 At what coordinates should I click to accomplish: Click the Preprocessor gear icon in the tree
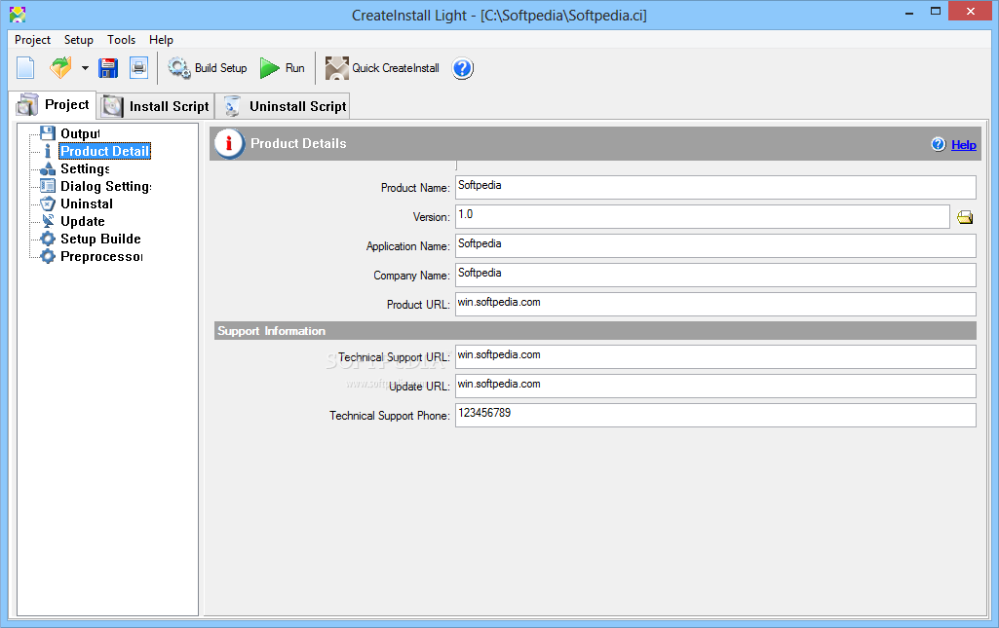click(x=48, y=256)
